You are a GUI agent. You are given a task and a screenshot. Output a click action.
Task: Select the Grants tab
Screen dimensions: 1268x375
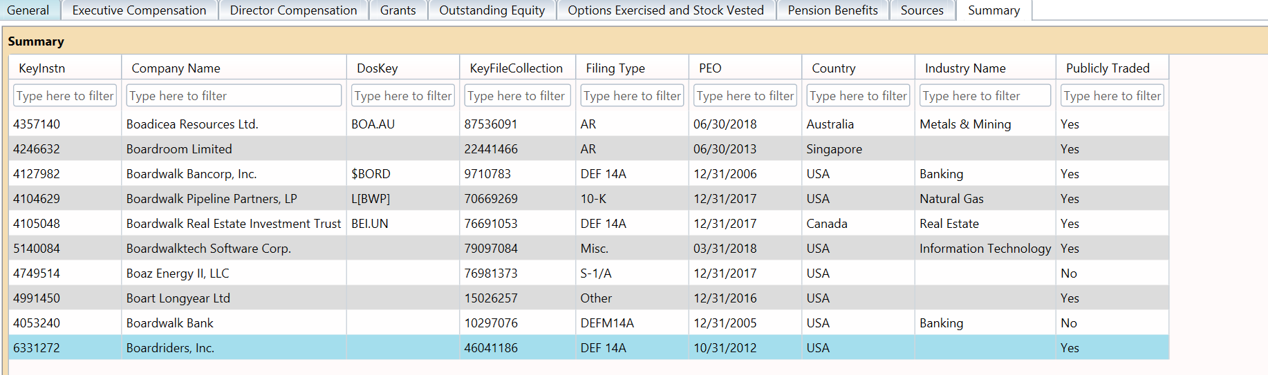pyautogui.click(x=398, y=10)
